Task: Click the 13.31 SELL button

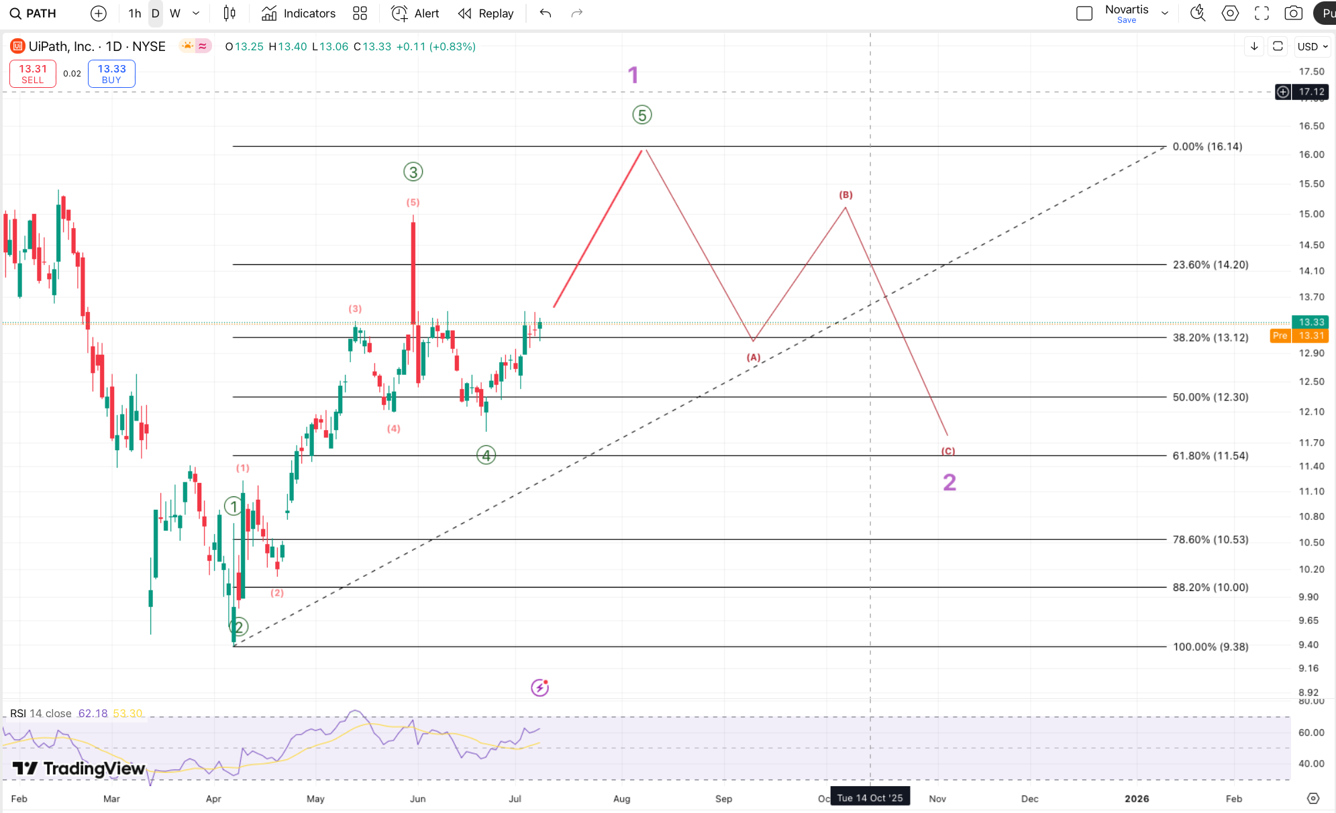Action: pos(33,74)
